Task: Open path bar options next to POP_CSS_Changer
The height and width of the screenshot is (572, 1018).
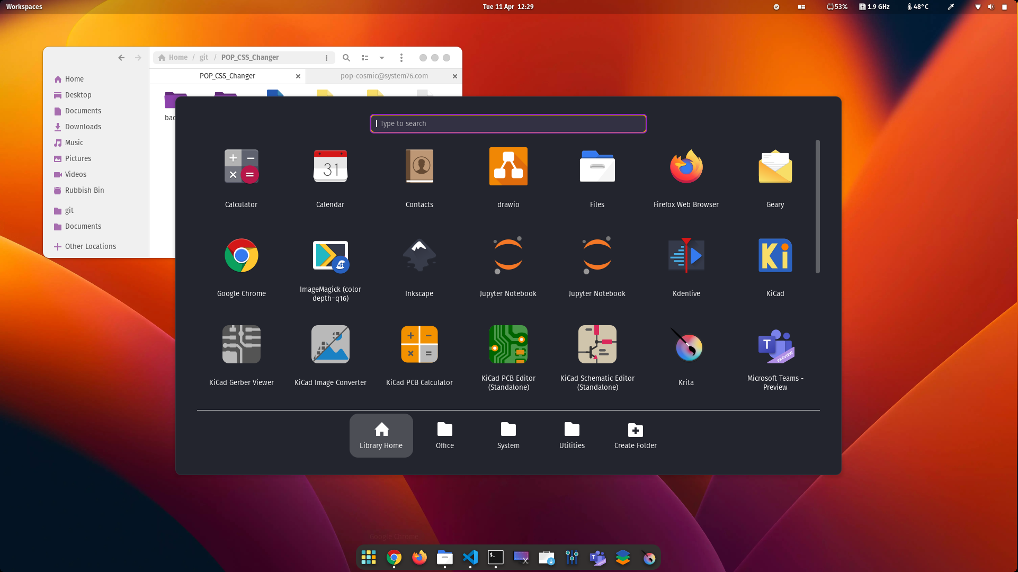Action: coord(326,58)
